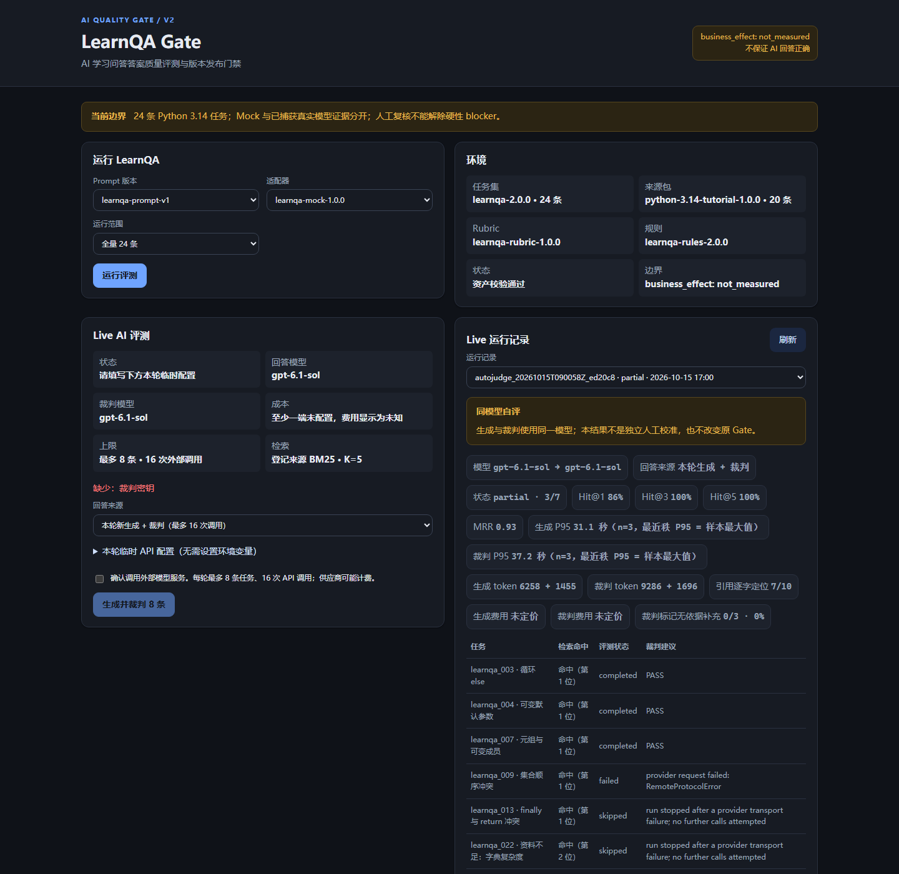Viewport: 899px width, 874px height.
Task: Click the Hit@5 100% chip
Action: pos(735,498)
